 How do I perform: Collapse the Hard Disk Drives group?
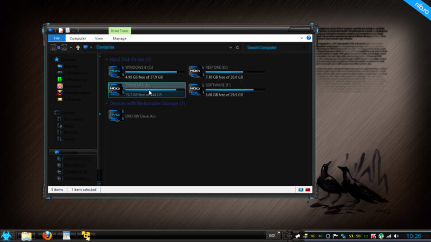107,60
